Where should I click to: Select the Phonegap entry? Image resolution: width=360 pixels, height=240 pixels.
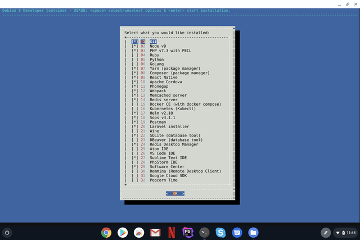click(150, 87)
